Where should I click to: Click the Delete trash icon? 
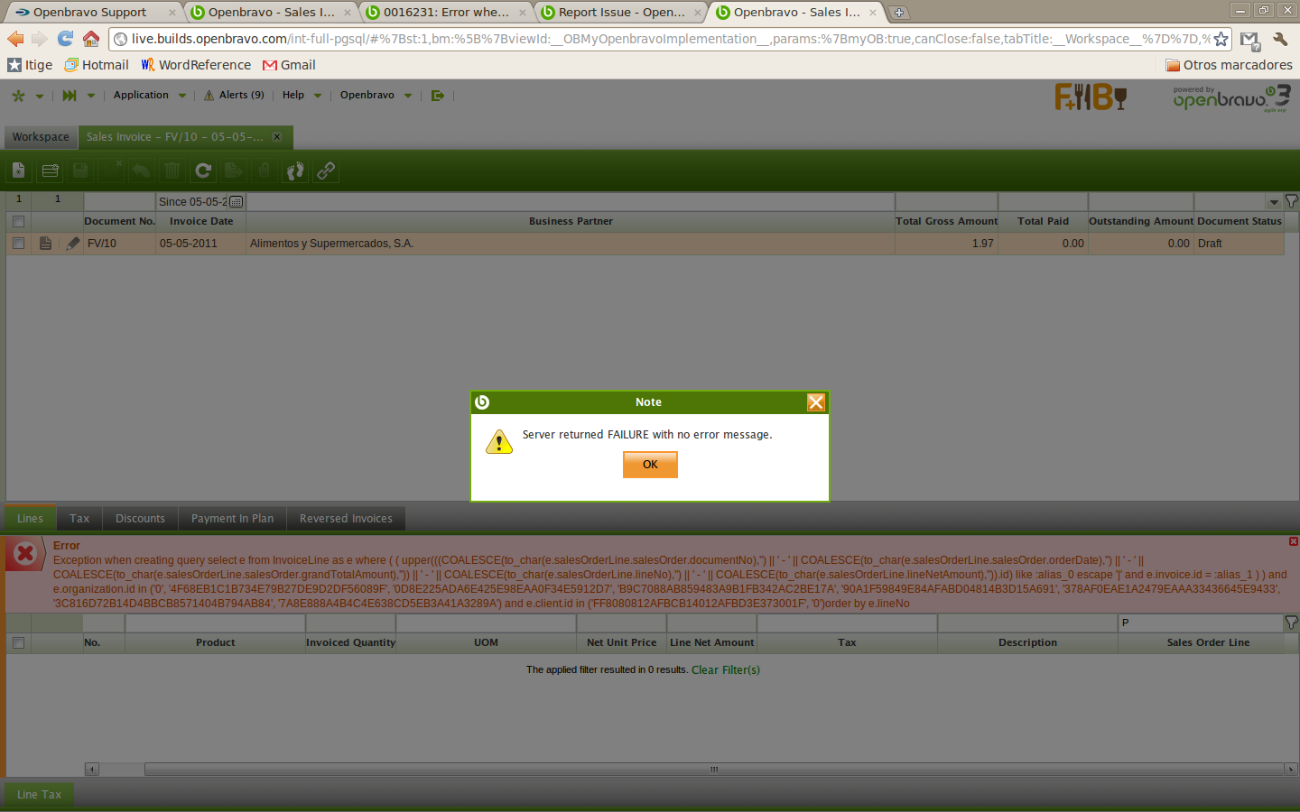tap(172, 171)
